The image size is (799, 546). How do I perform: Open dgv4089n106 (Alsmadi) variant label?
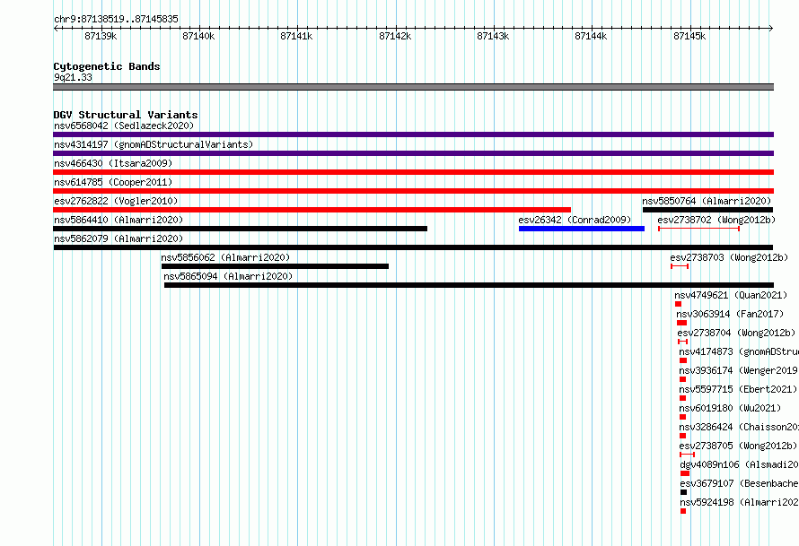click(740, 464)
